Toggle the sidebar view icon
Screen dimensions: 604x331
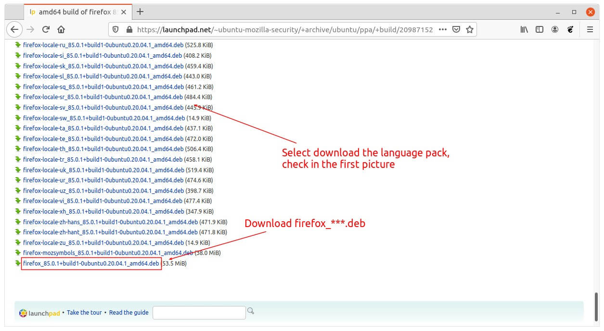pyautogui.click(x=540, y=29)
